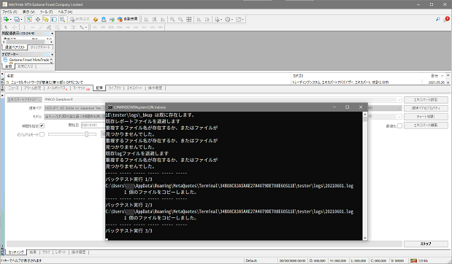
Task: Toggle Data Window crosshair icon
Action: point(37,19)
